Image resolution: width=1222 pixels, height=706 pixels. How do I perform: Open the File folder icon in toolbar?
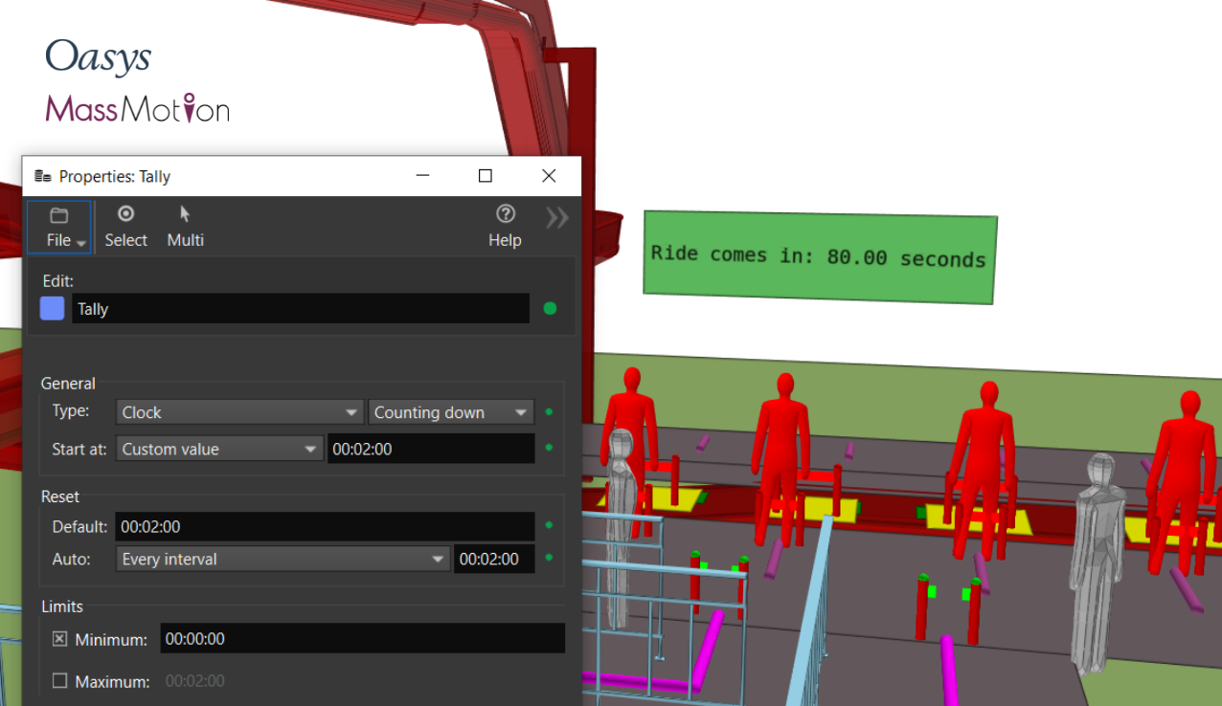tap(58, 215)
